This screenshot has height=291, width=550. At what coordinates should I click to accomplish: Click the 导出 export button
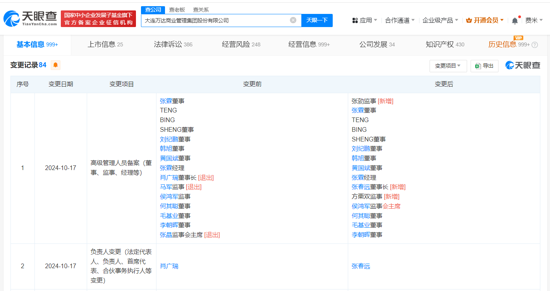click(484, 66)
